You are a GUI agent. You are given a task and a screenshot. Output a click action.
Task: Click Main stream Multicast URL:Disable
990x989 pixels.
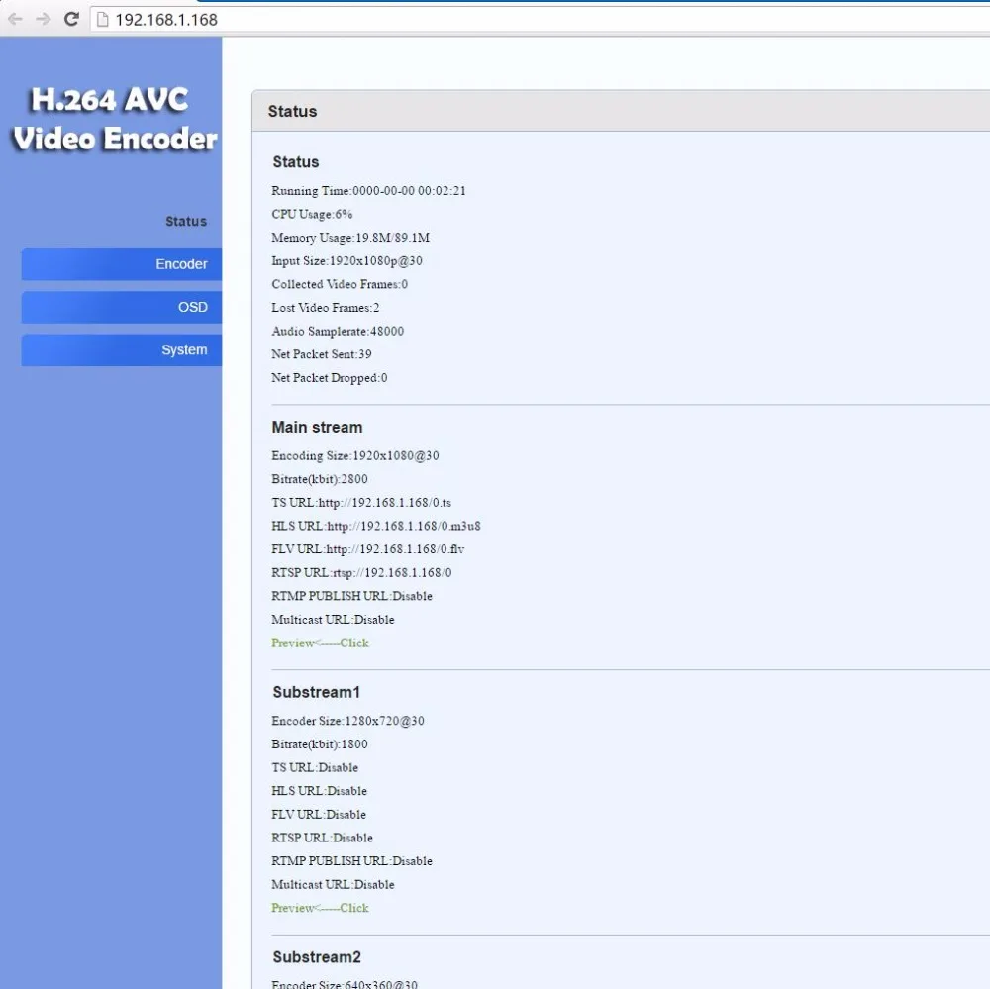(333, 620)
